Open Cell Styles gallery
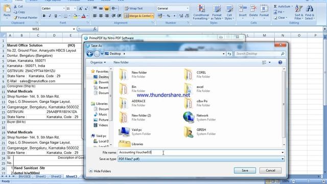 tap(229, 12)
